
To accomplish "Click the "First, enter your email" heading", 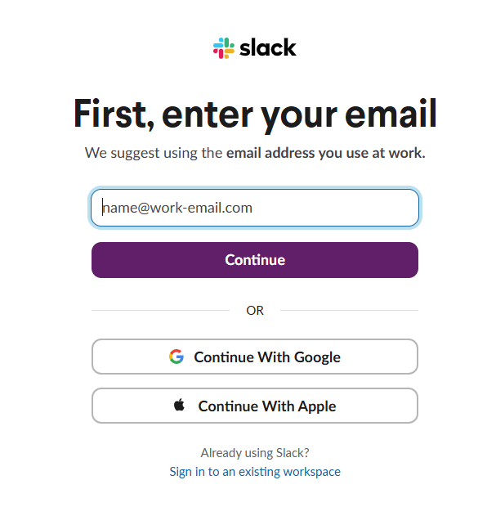I will click(x=255, y=114).
